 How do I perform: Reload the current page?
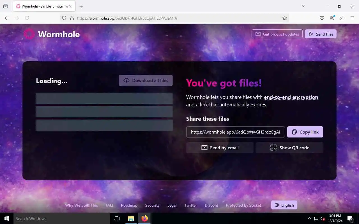[x=27, y=18]
